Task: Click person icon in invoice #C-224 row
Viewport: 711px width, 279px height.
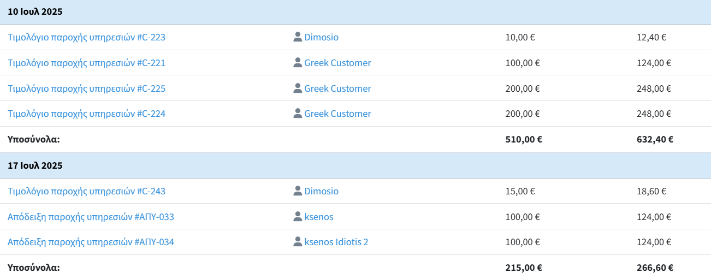Action: click(298, 114)
